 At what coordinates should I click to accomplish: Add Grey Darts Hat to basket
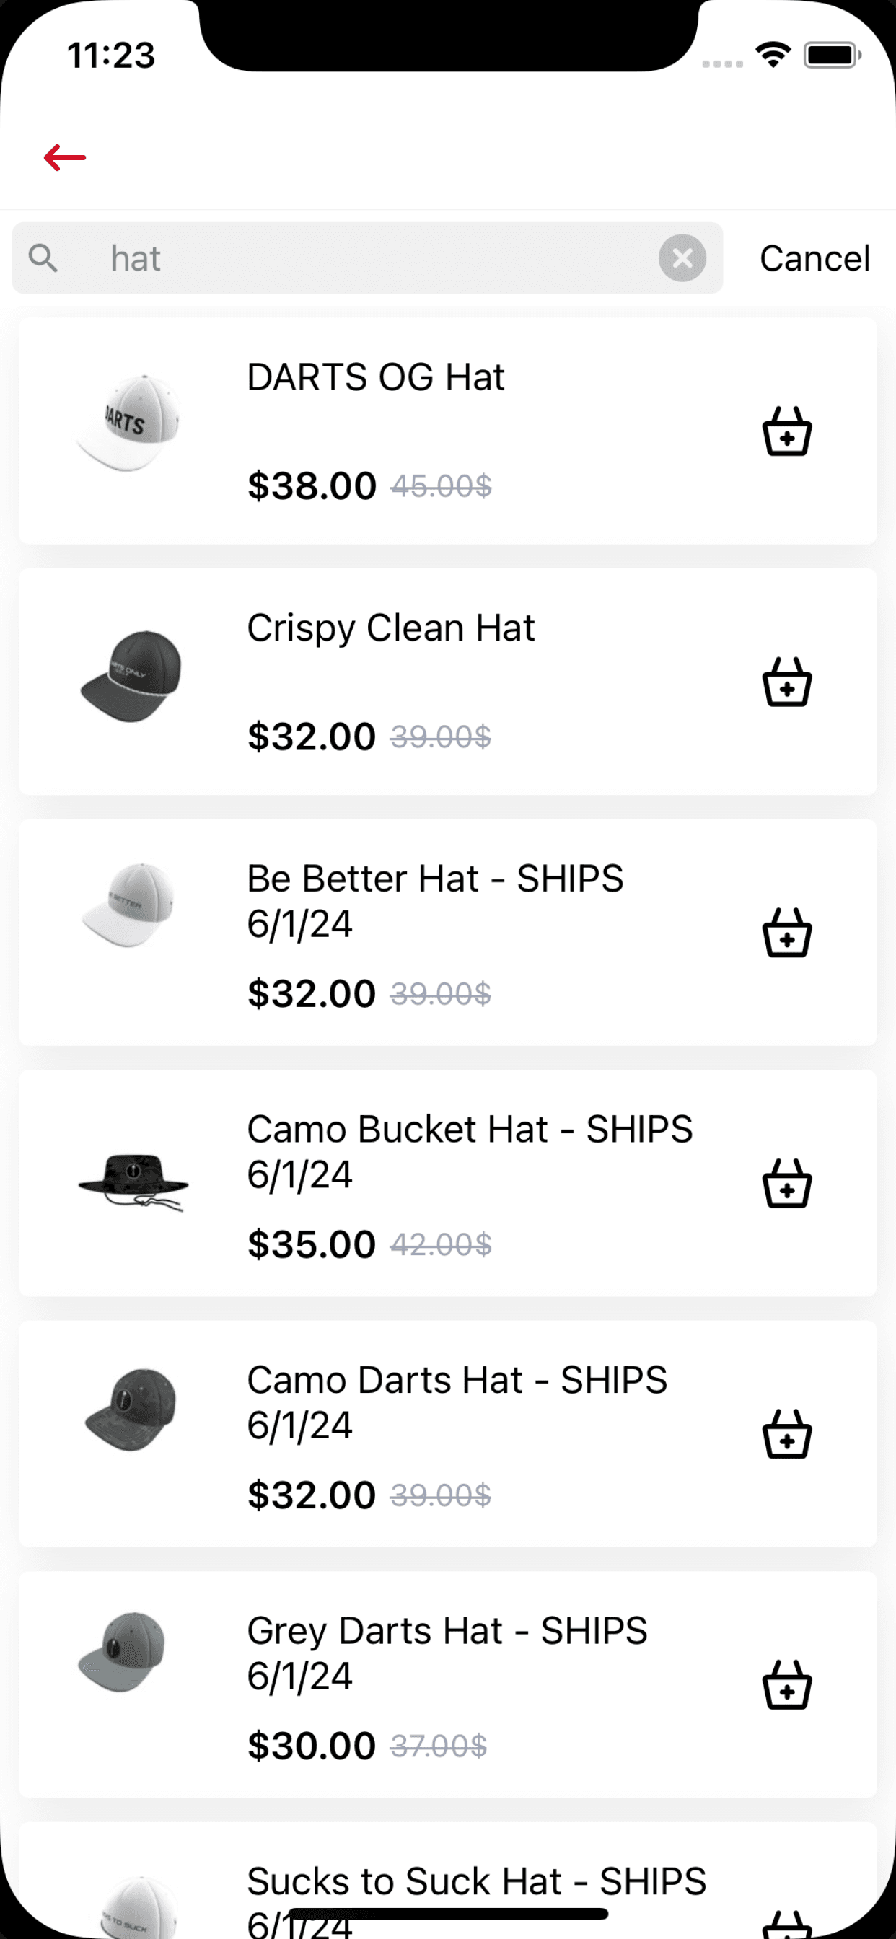coord(787,1684)
